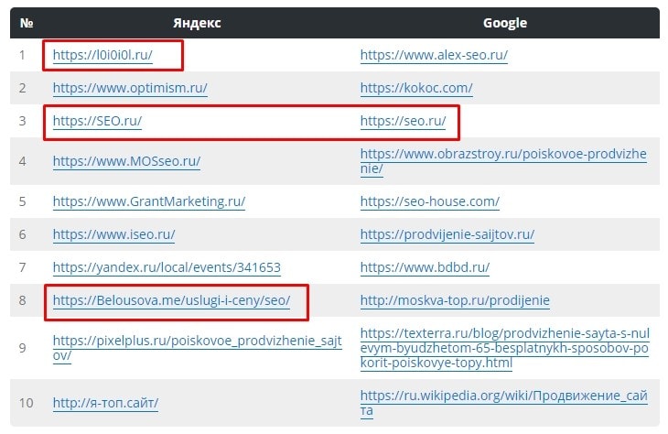Open the https://kokoc.com/ link
The height and width of the screenshot is (434, 668).
tap(416, 88)
